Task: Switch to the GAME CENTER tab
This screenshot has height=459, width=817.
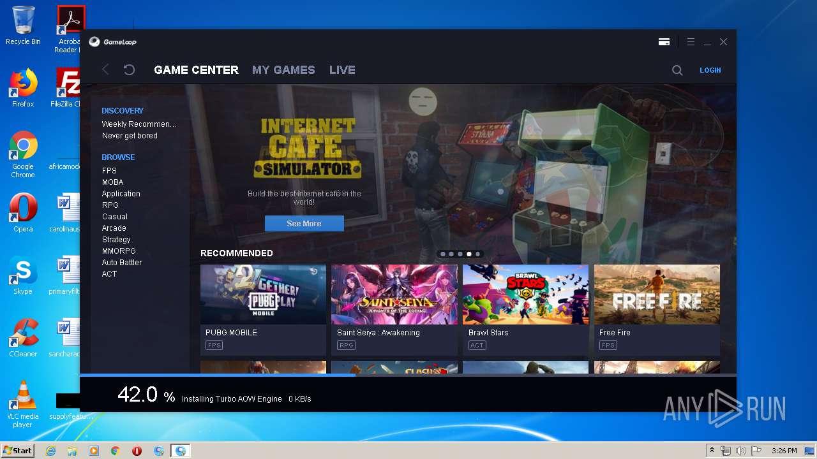Action: click(196, 70)
